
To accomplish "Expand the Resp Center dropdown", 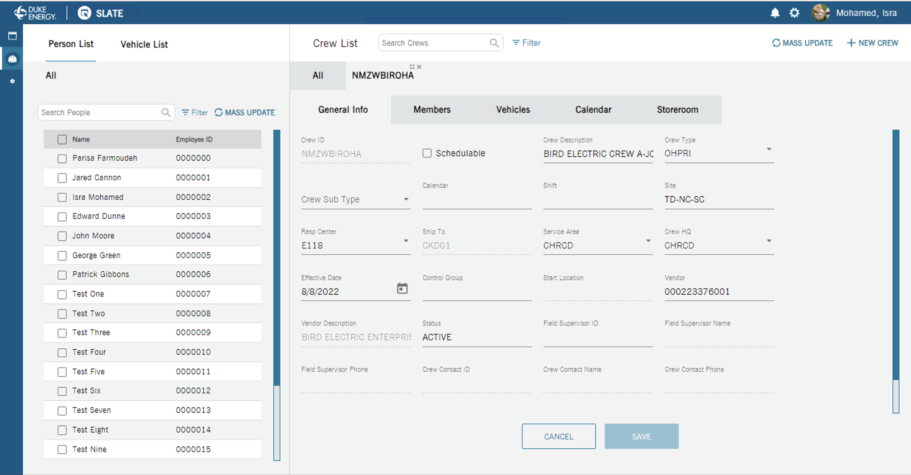I will click(x=406, y=241).
